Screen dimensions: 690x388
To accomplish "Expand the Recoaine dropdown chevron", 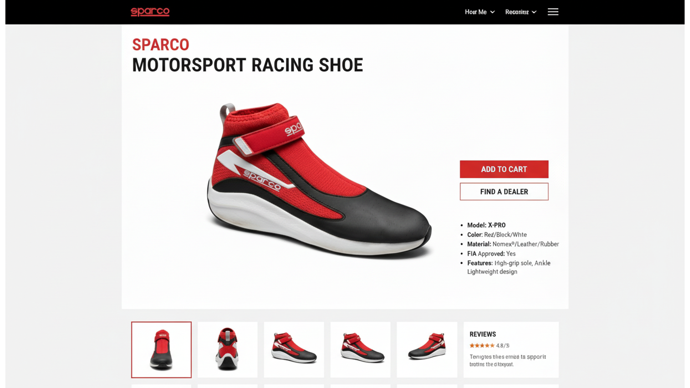I will (534, 12).
